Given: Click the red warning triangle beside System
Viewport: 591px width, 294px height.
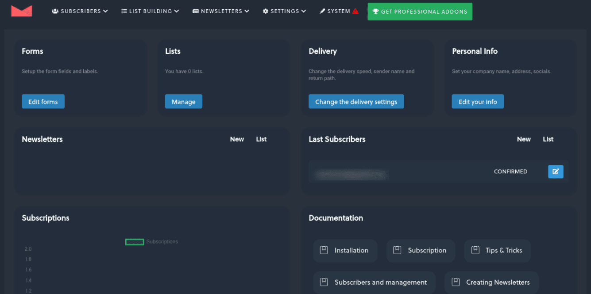Looking at the screenshot, I should [354, 11].
